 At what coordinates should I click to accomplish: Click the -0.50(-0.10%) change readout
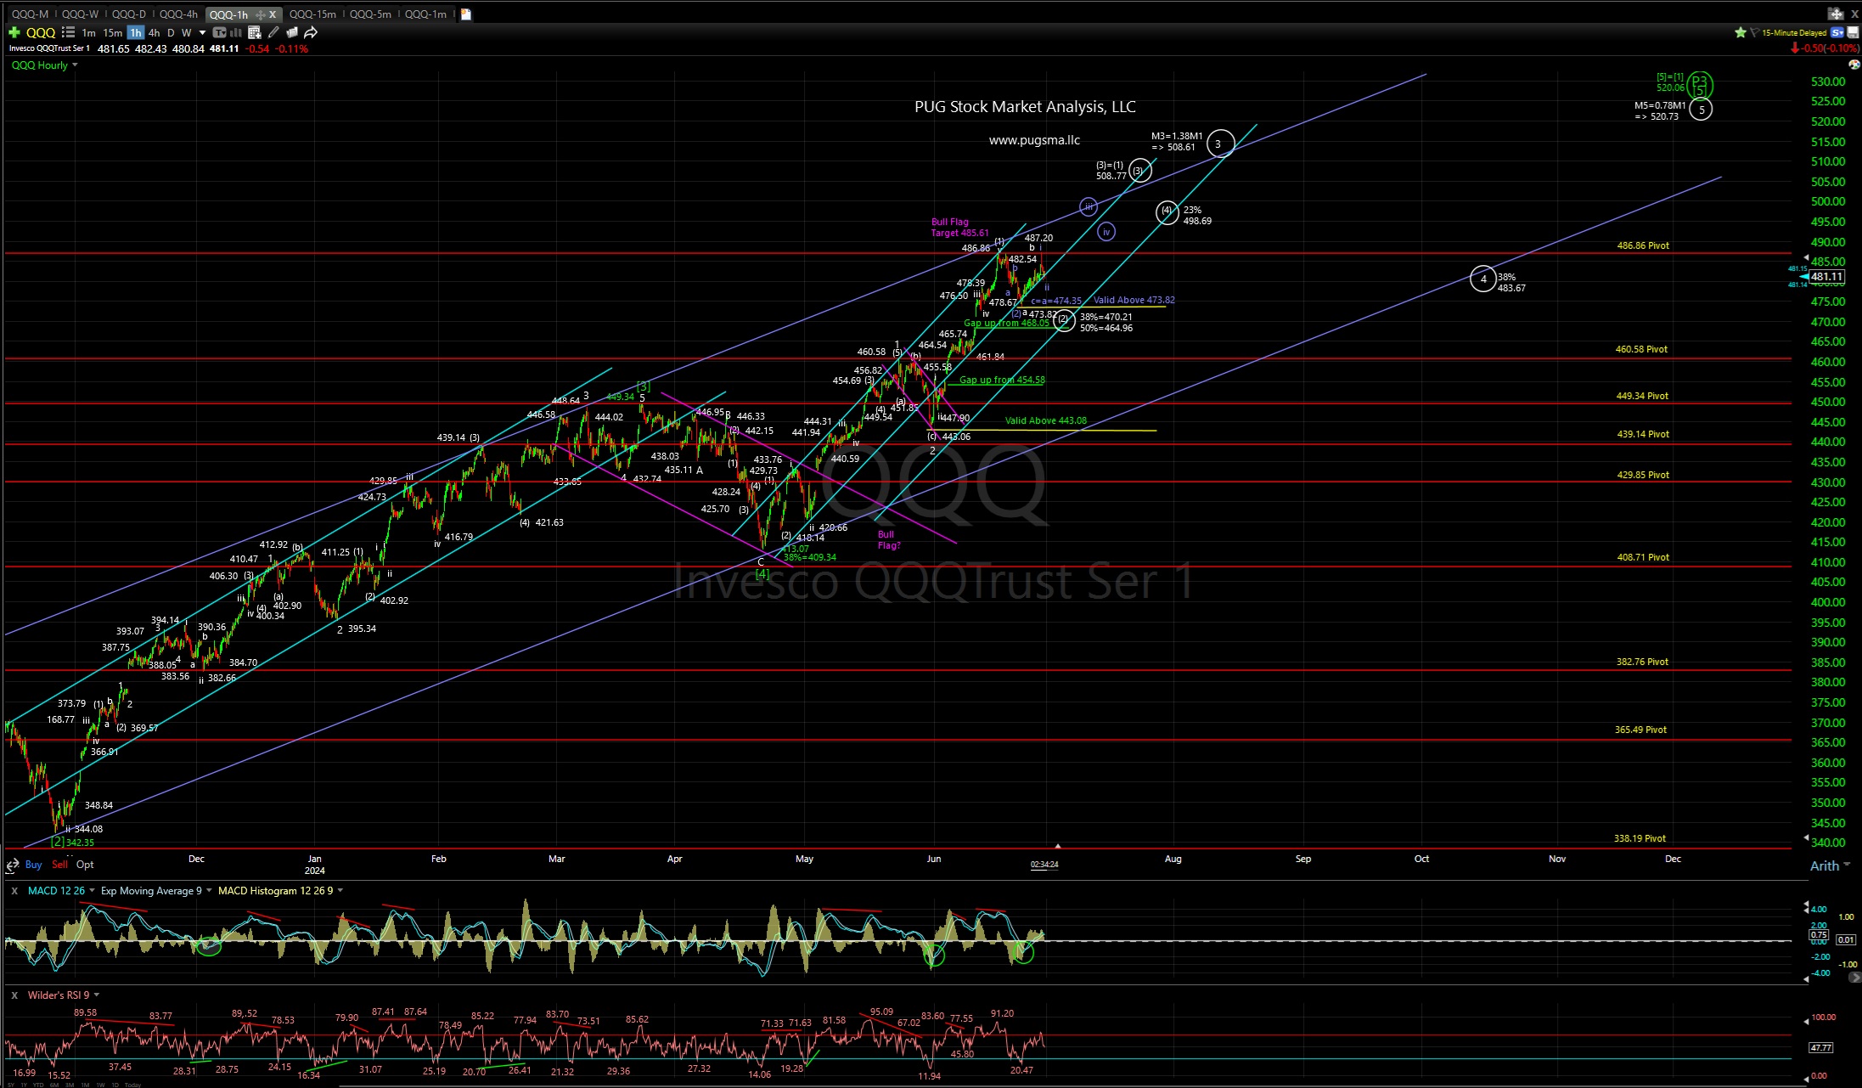tap(1824, 48)
